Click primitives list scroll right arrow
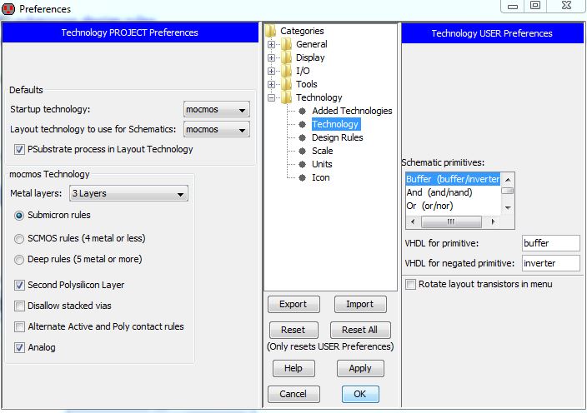 494,222
